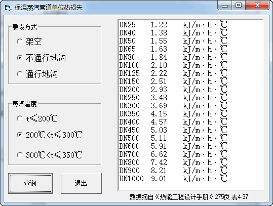
Task: Click the DN50 row with value 1.55
Action: point(173,41)
